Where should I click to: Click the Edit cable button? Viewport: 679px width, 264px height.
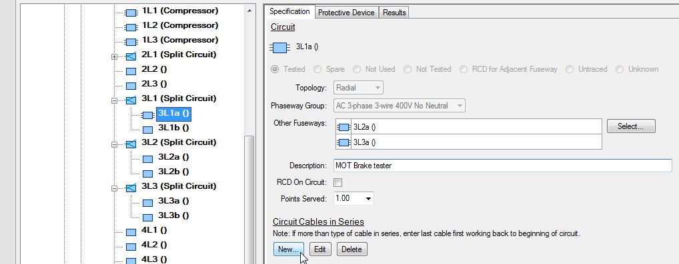click(x=320, y=249)
